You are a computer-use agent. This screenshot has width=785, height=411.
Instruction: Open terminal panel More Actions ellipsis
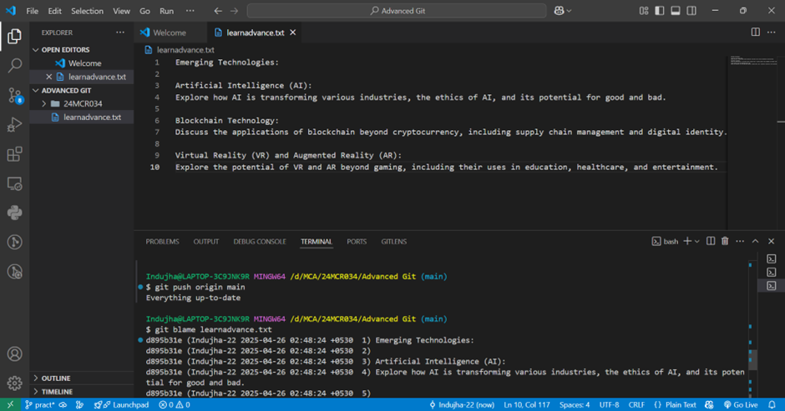[740, 241]
